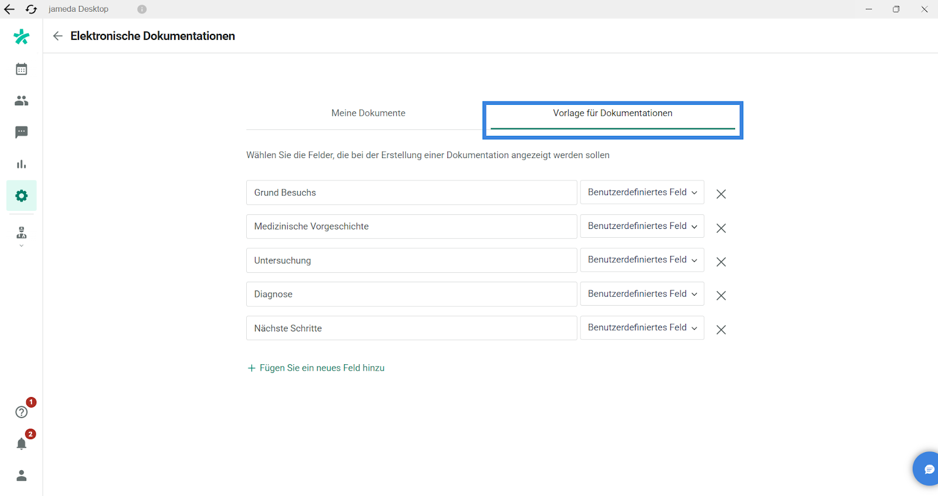Click the reload icon in title bar
The height and width of the screenshot is (496, 938).
[31, 9]
